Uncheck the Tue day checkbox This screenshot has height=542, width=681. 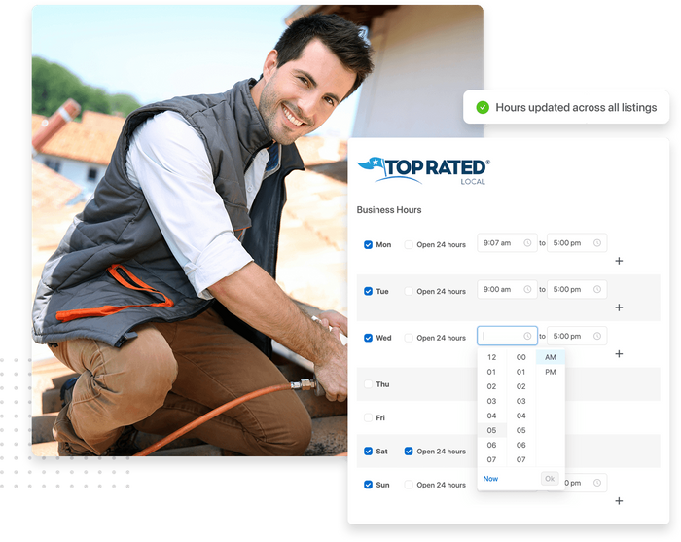tap(368, 291)
